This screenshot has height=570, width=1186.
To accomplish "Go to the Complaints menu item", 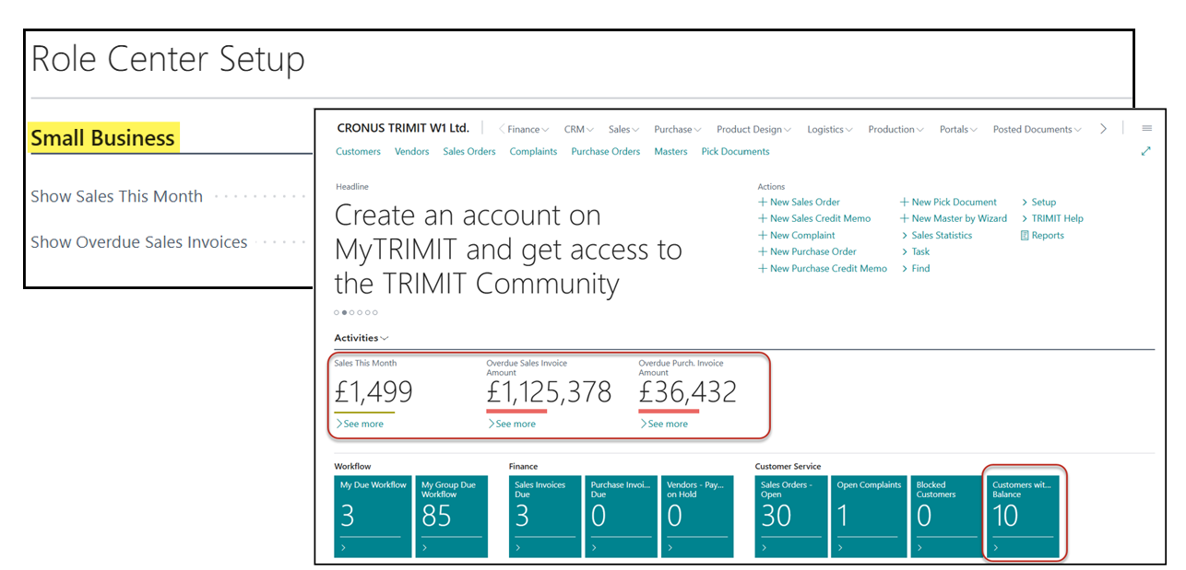I will point(533,152).
